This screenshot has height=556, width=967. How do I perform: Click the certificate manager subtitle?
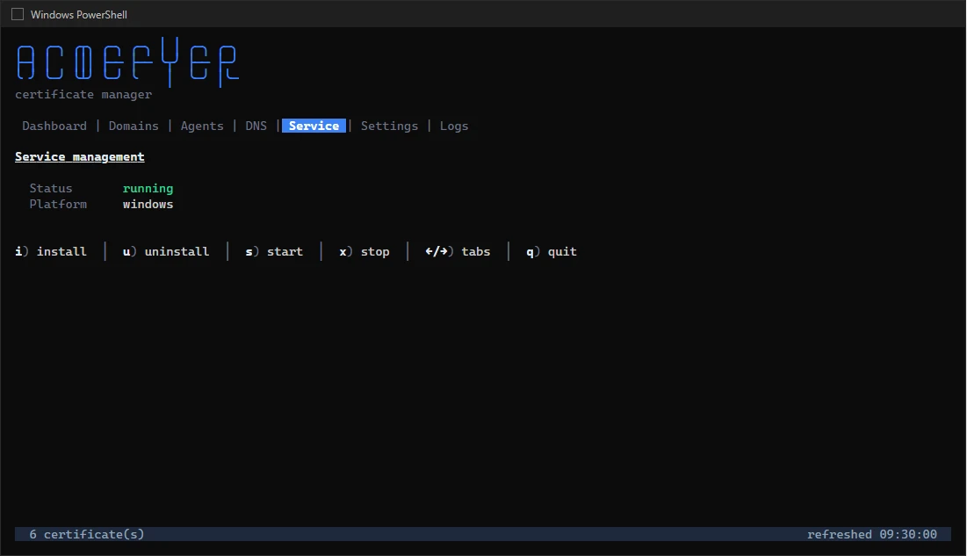tap(83, 94)
